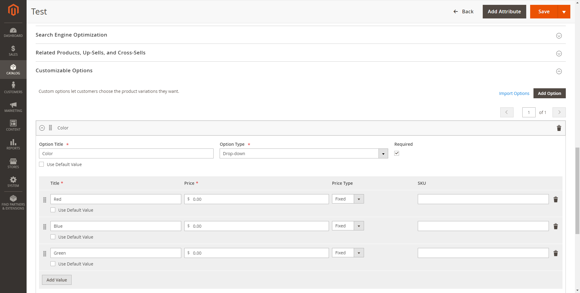This screenshot has width=580, height=293.
Task: Delete the Blue value row trash icon
Action: coord(556,226)
